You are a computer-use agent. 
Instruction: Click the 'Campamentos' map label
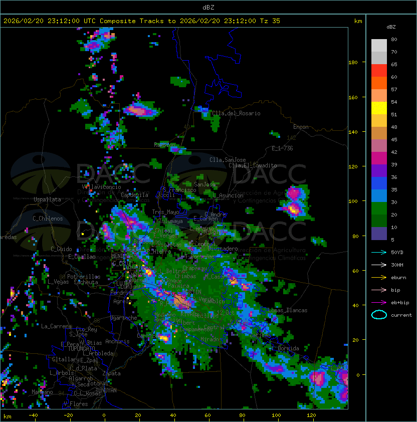(196, 329)
